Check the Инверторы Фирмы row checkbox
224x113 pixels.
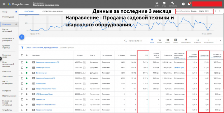(x=22, y=68)
